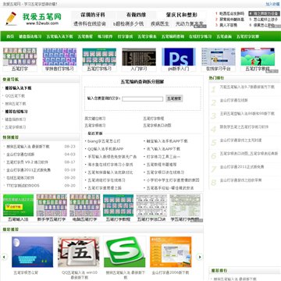This screenshot has height=281, width=281.
Task: Open the green S 搜狗五笔输入法 icon
Action: (125, 251)
